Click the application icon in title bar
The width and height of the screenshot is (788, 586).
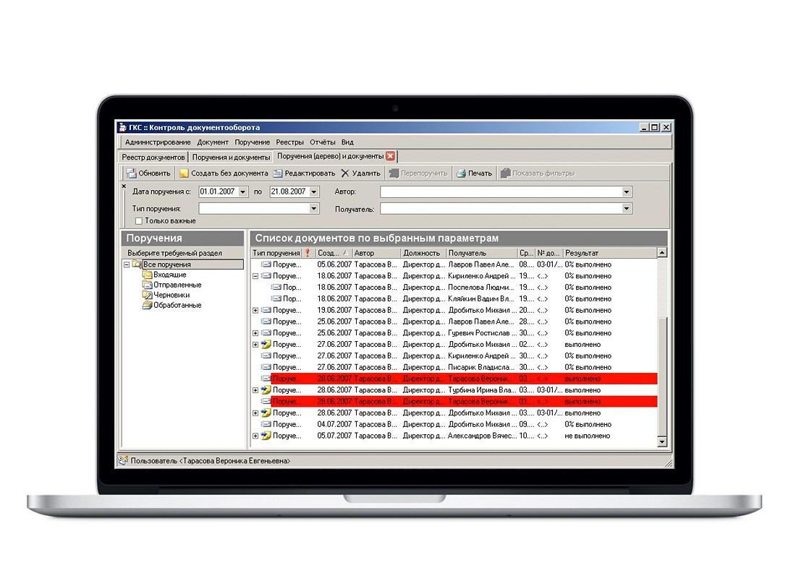[122, 127]
